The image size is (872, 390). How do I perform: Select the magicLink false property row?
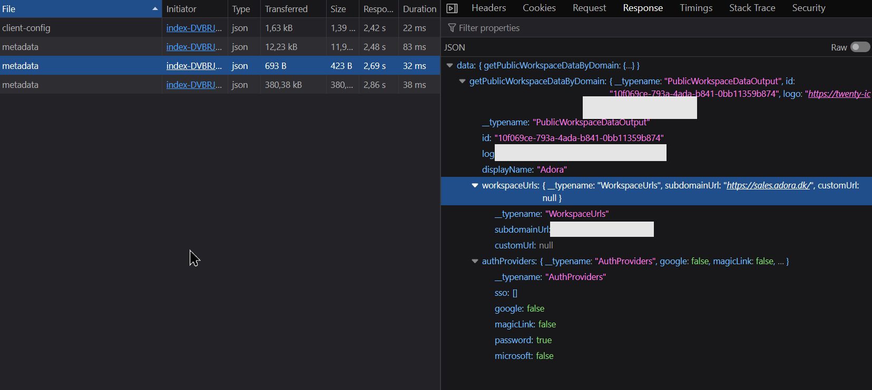click(656, 324)
